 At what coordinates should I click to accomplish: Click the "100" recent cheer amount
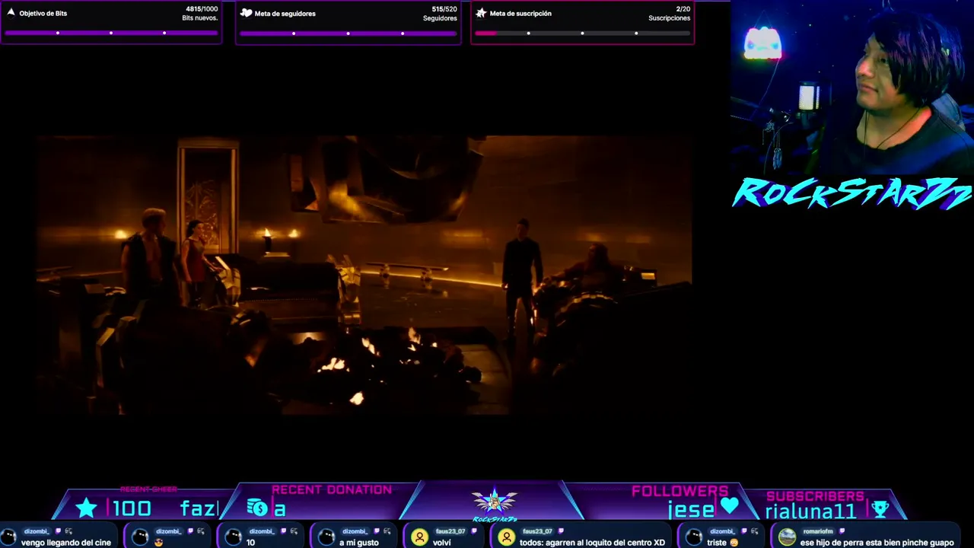coord(132,508)
